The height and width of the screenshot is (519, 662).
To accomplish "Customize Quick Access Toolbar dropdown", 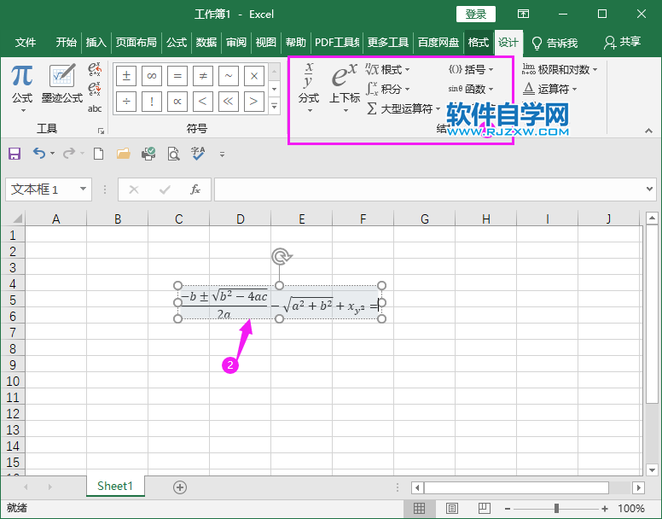I will [x=222, y=155].
